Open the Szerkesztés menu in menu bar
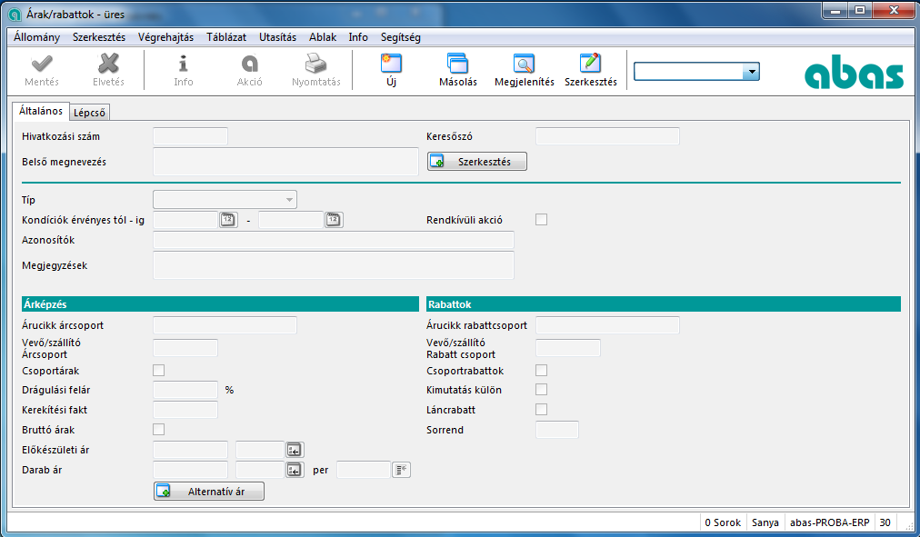The image size is (920, 537). [99, 37]
